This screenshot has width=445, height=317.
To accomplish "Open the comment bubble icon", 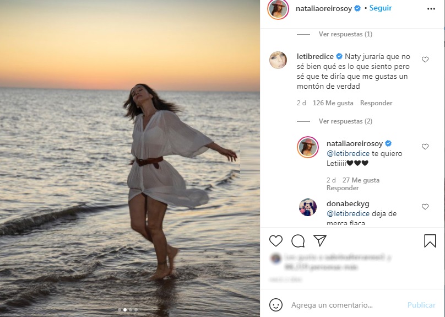I will 298,241.
